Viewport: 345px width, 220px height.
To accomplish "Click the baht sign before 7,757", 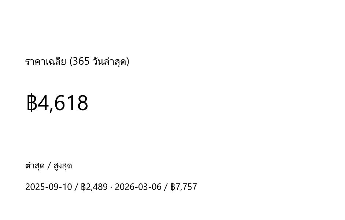I will 172,187.
